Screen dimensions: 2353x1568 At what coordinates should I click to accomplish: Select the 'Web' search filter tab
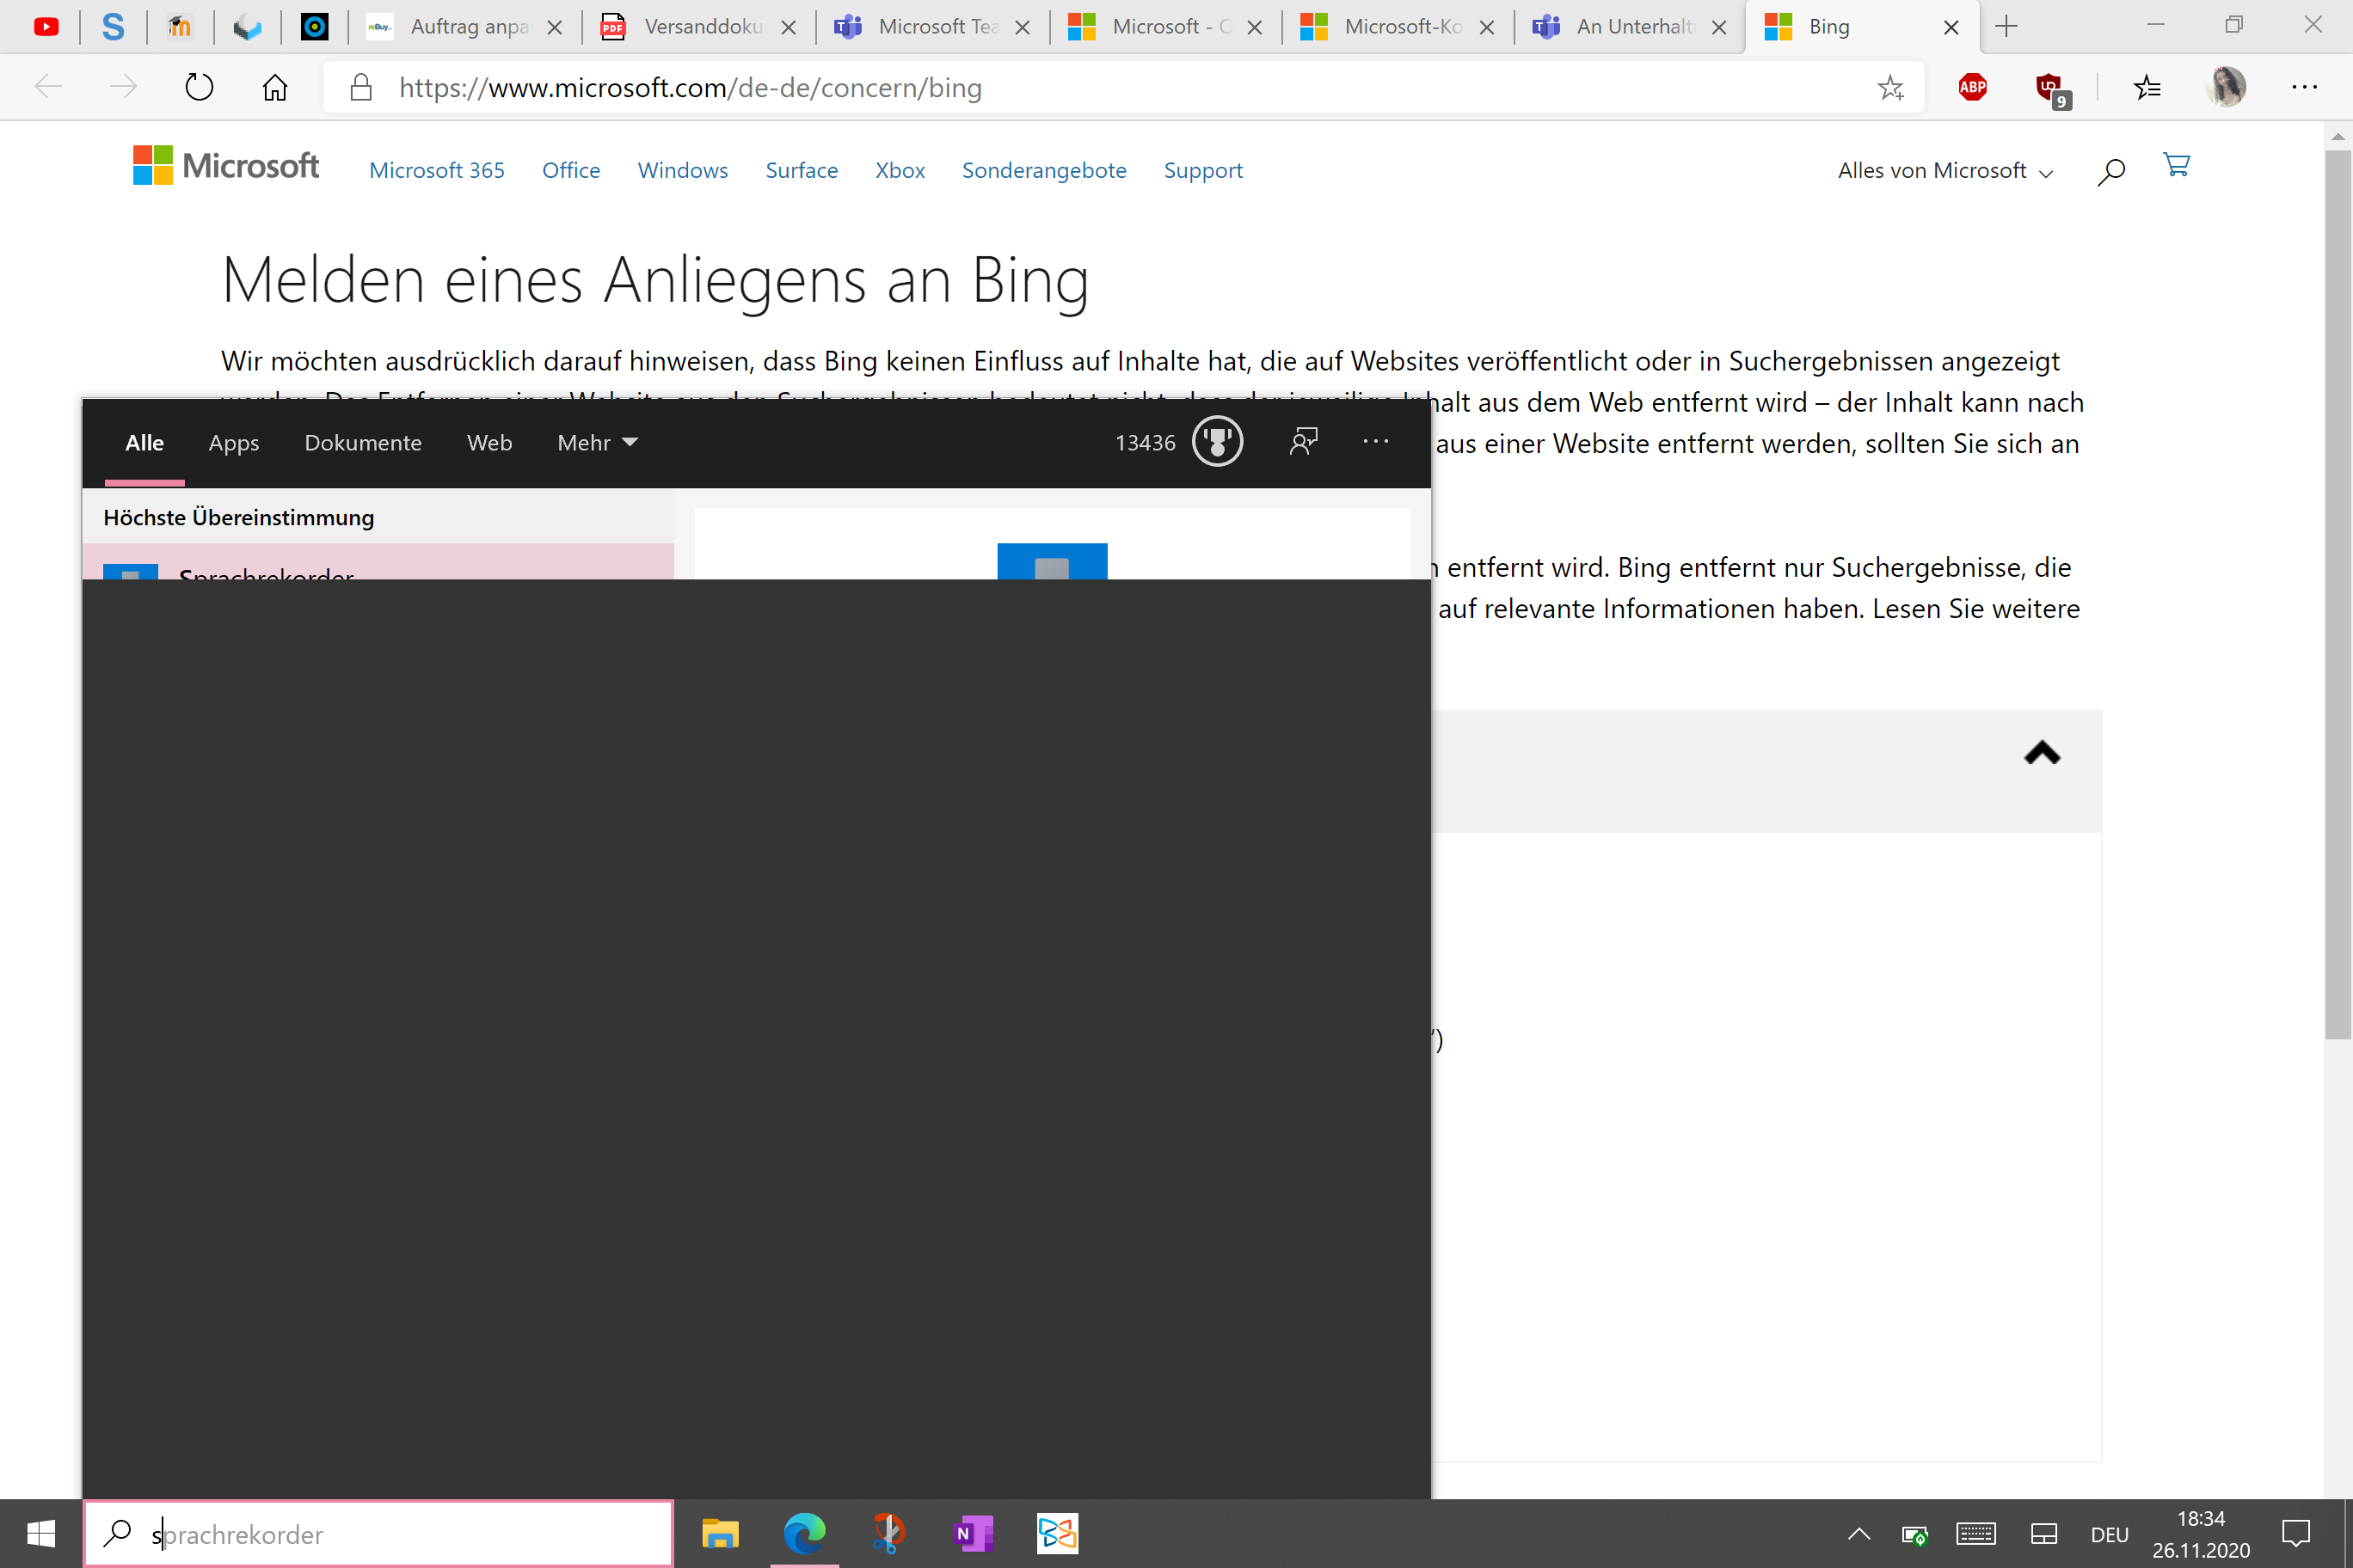coord(489,443)
